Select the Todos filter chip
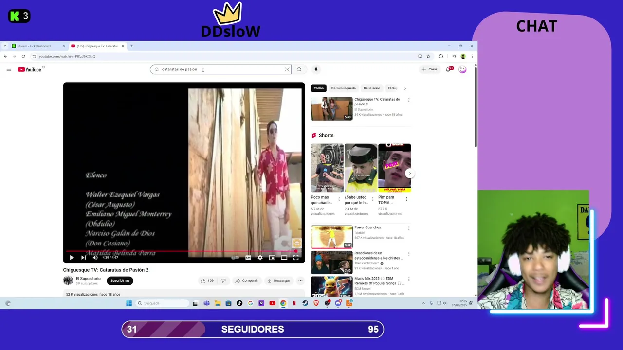Viewport: 623px width, 350px height. (x=318, y=88)
